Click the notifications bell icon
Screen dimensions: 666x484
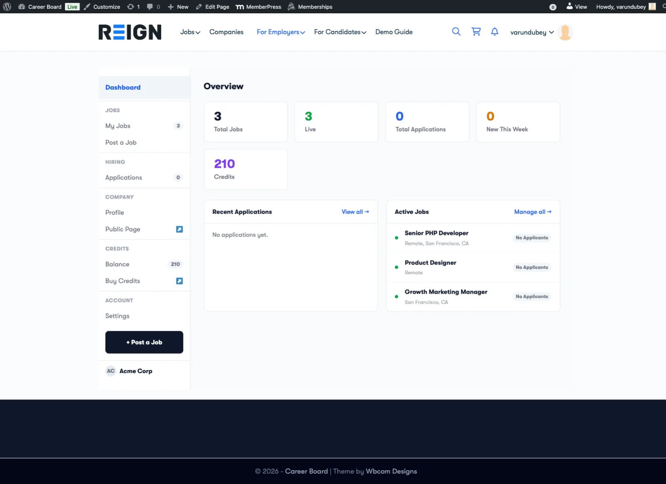pyautogui.click(x=495, y=32)
